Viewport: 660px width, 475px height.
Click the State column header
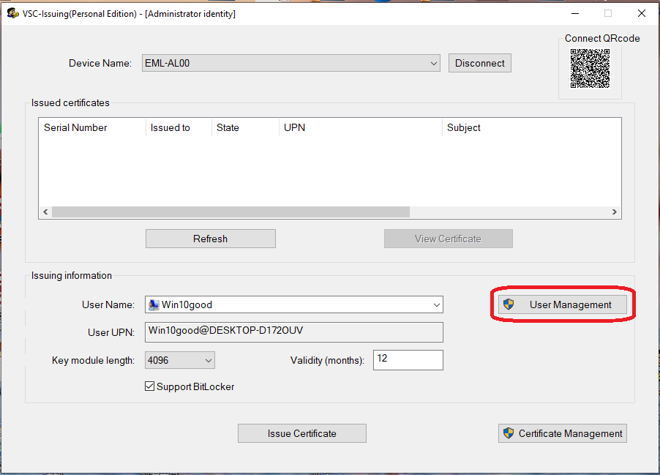pyautogui.click(x=228, y=127)
